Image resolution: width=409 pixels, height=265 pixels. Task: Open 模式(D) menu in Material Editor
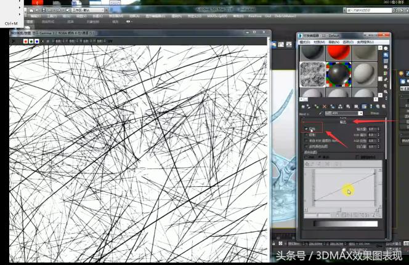pyautogui.click(x=305, y=42)
